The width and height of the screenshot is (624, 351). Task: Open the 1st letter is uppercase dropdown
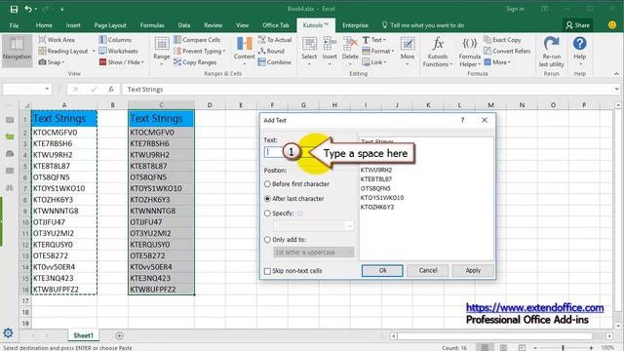(x=313, y=253)
